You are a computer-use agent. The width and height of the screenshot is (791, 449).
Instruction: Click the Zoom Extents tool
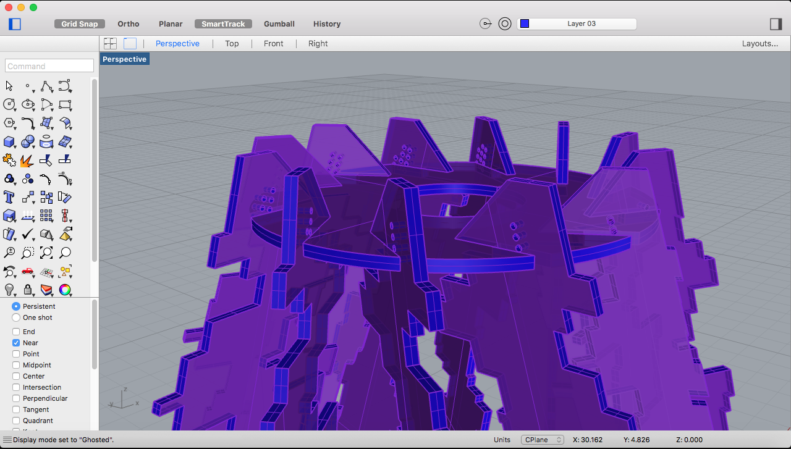coord(46,253)
